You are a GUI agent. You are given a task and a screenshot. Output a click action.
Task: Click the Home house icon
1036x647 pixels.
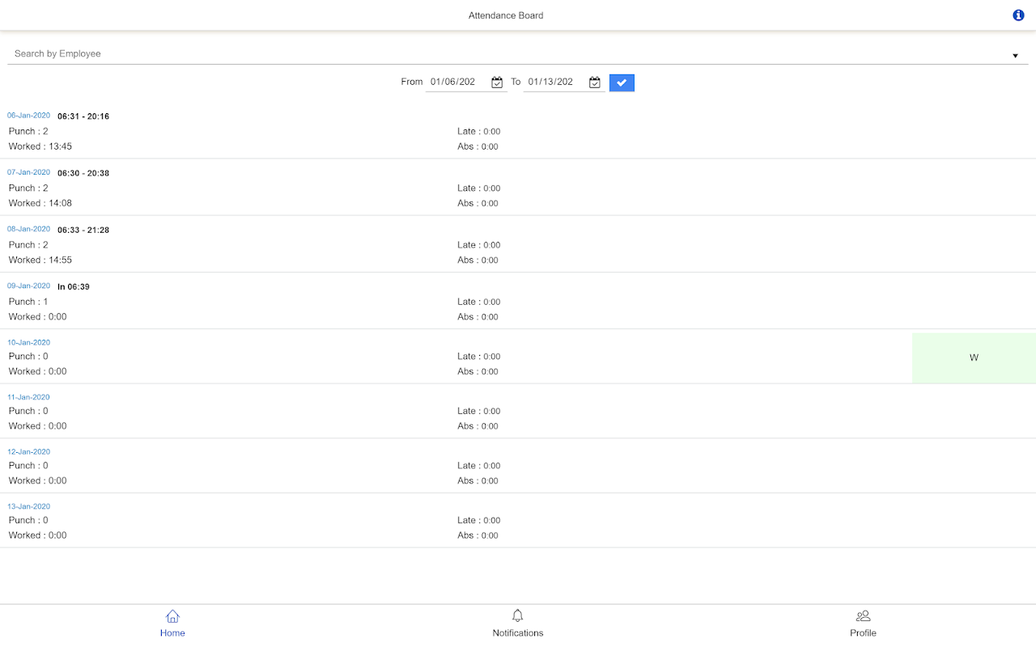172,616
